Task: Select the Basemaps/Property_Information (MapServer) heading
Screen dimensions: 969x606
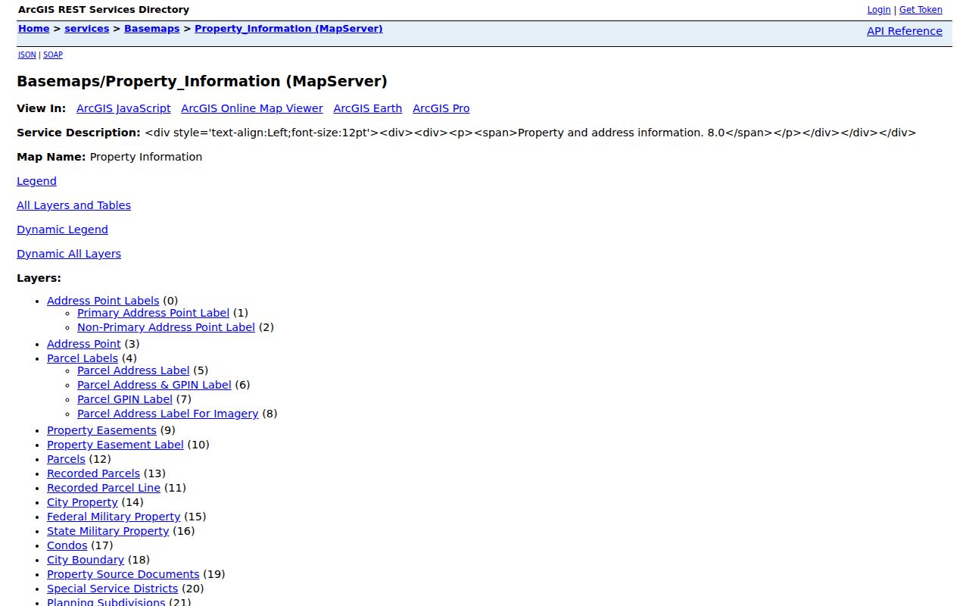Action: point(202,81)
